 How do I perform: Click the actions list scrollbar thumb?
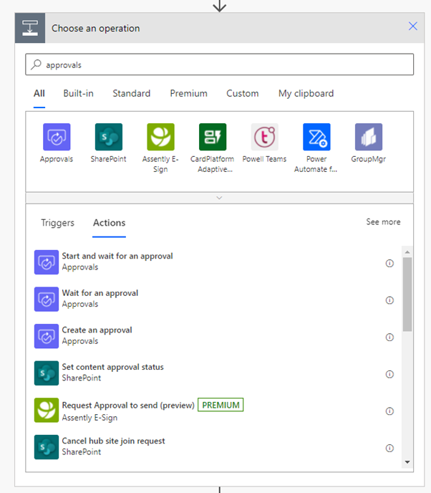[x=407, y=295]
